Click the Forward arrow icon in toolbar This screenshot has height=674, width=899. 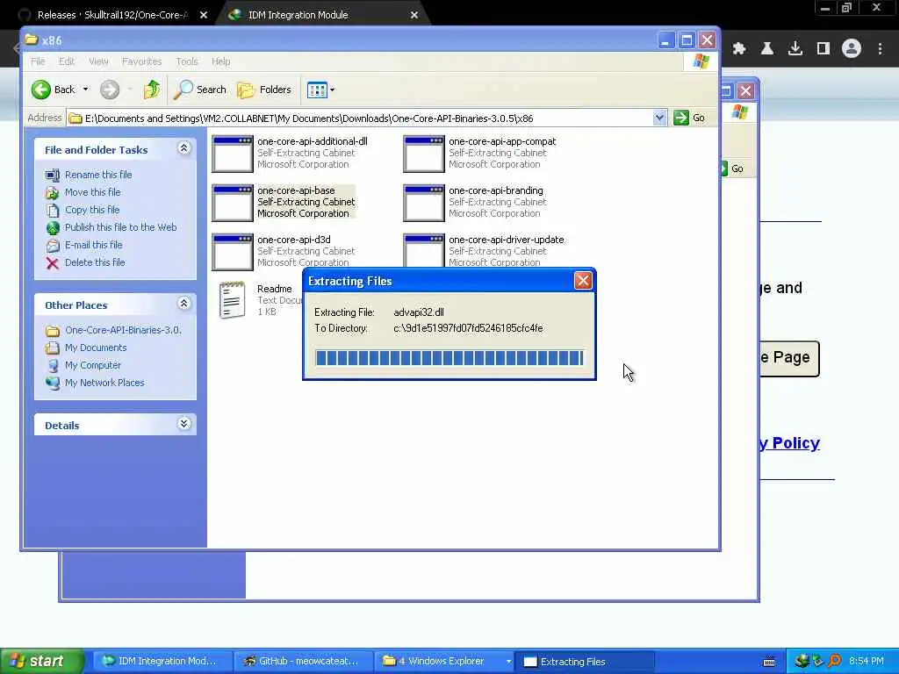(110, 90)
